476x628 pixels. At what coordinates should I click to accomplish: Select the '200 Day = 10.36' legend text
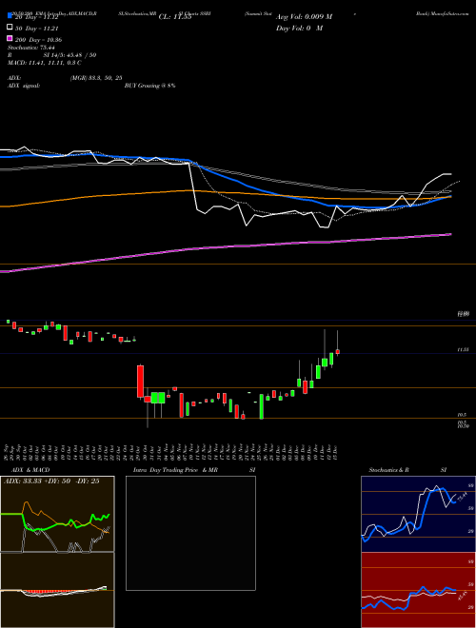click(x=38, y=40)
